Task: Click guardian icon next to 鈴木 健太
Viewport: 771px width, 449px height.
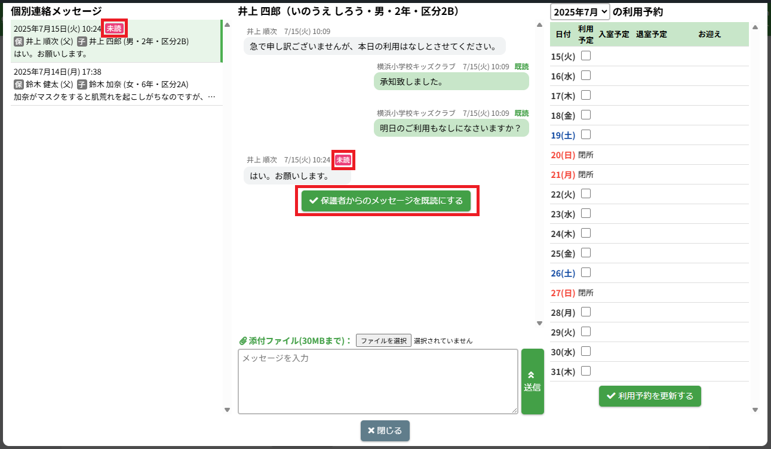Action: [19, 84]
